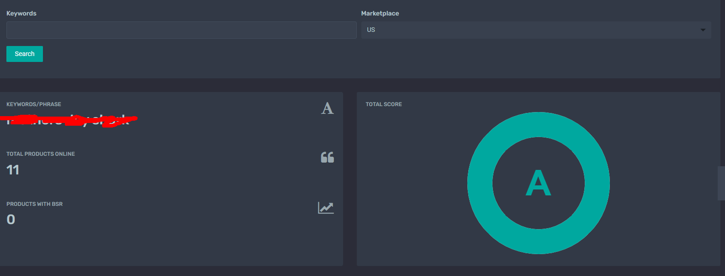Click the letter A icon beside Keywords/Phrase

tap(327, 108)
